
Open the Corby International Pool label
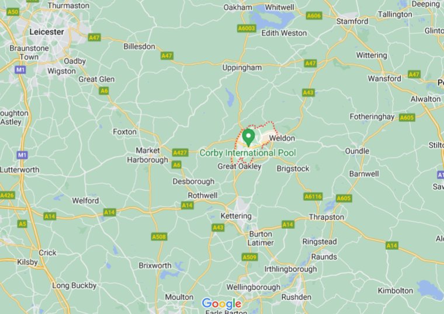[x=248, y=153]
